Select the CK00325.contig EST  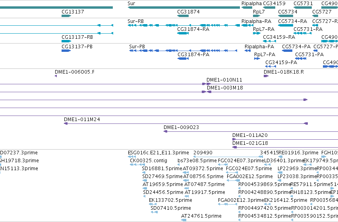click(137, 165)
